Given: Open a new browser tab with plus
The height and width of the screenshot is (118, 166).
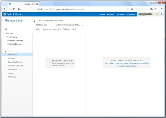Looking at the screenshot, I should pyautogui.click(x=42, y=4).
